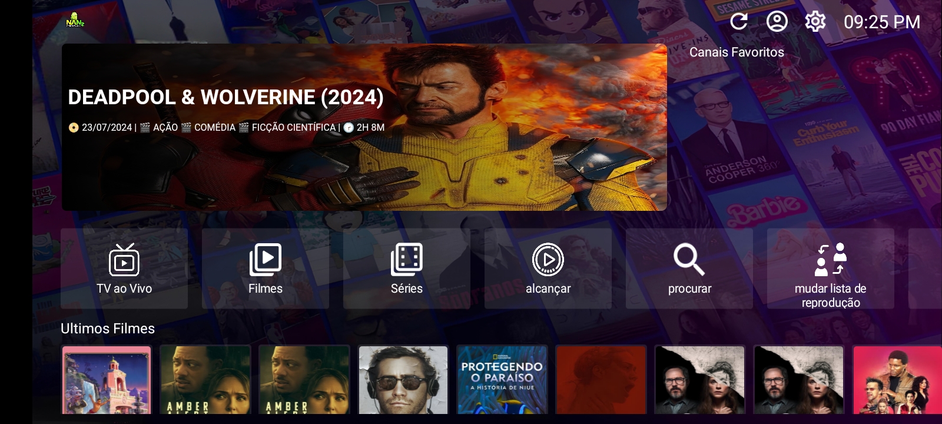Open the alcançar catch-up tile
The image size is (942, 424).
pos(548,269)
